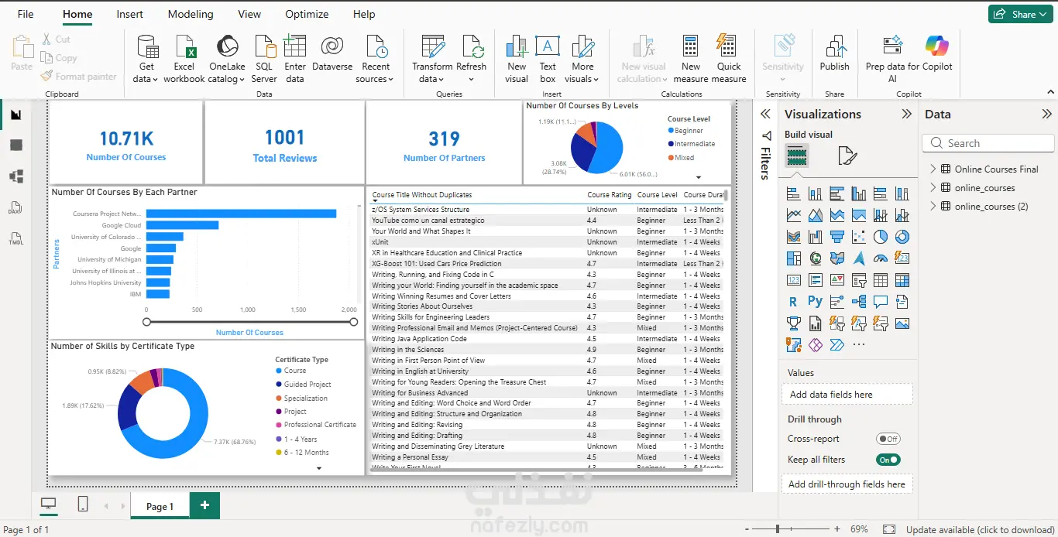The image size is (1058, 537).
Task: Expand the online_courses (2) table
Action: (x=933, y=207)
